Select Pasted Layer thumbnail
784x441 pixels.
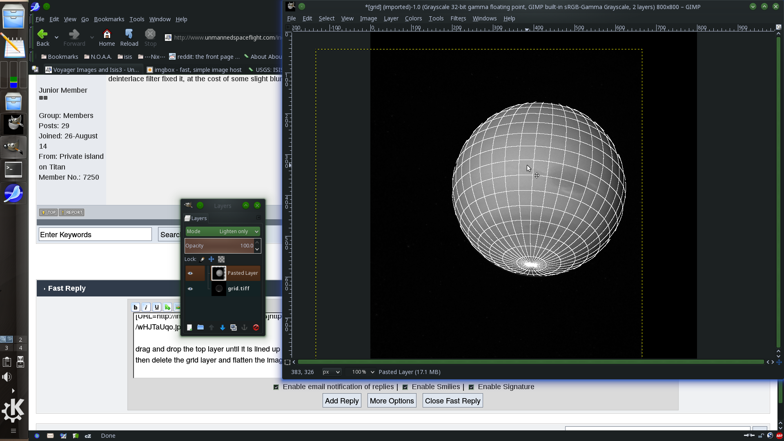click(219, 273)
